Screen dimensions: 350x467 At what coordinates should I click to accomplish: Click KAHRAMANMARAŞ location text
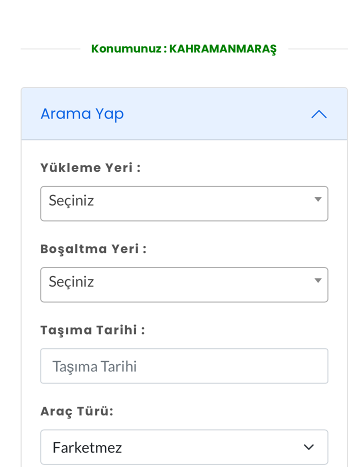point(223,49)
